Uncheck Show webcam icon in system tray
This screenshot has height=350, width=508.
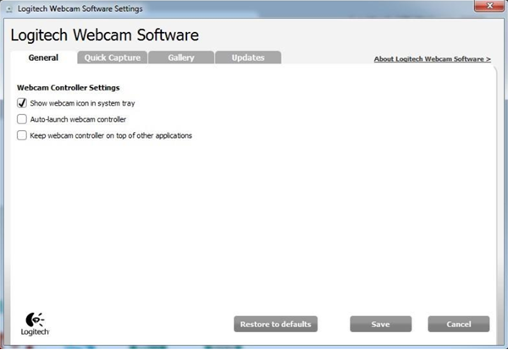tap(22, 103)
